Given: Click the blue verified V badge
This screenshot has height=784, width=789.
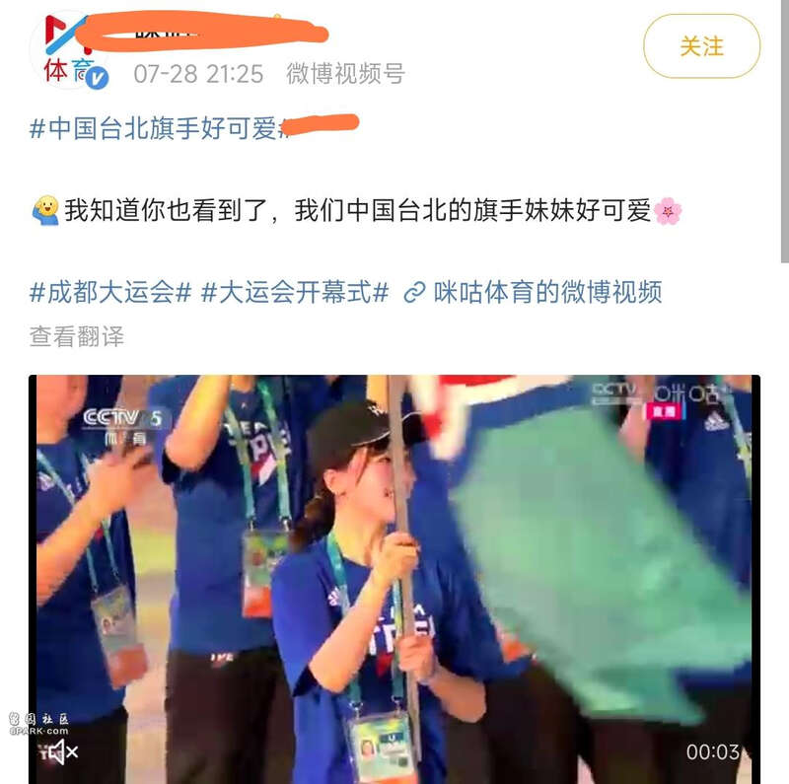Looking at the screenshot, I should tap(97, 78).
